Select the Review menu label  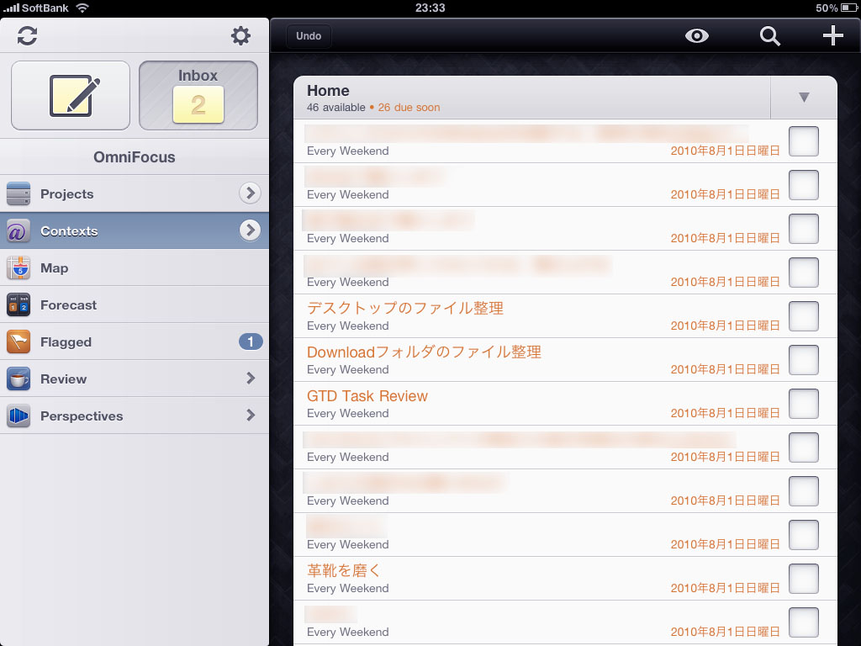(x=64, y=379)
